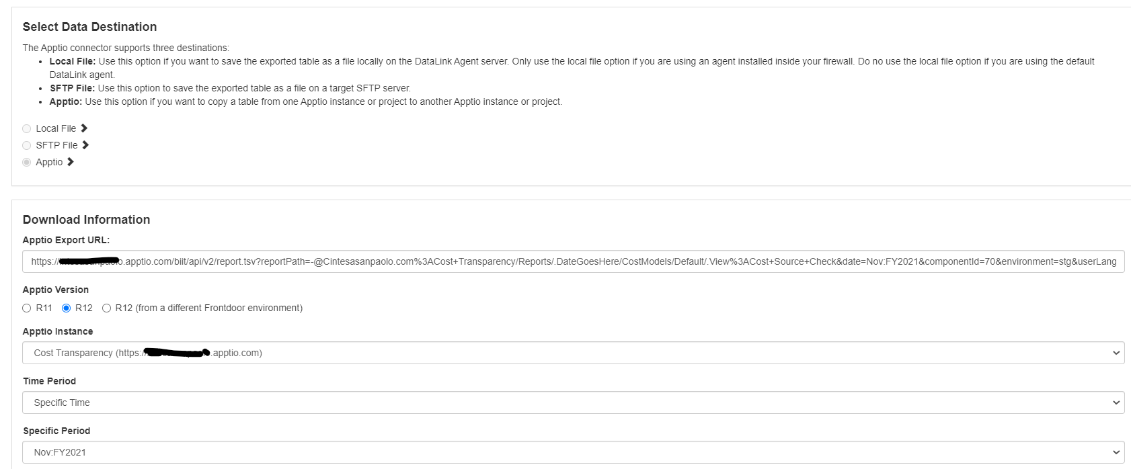Click the chevron arrow beside SFTP File
1131x469 pixels.
click(x=85, y=145)
